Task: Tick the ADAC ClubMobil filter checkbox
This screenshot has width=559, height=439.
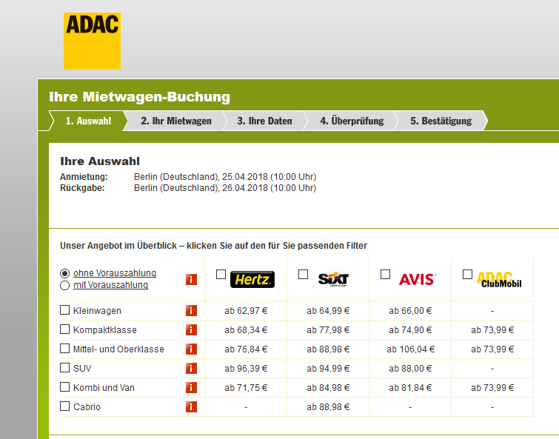Action: tap(467, 275)
